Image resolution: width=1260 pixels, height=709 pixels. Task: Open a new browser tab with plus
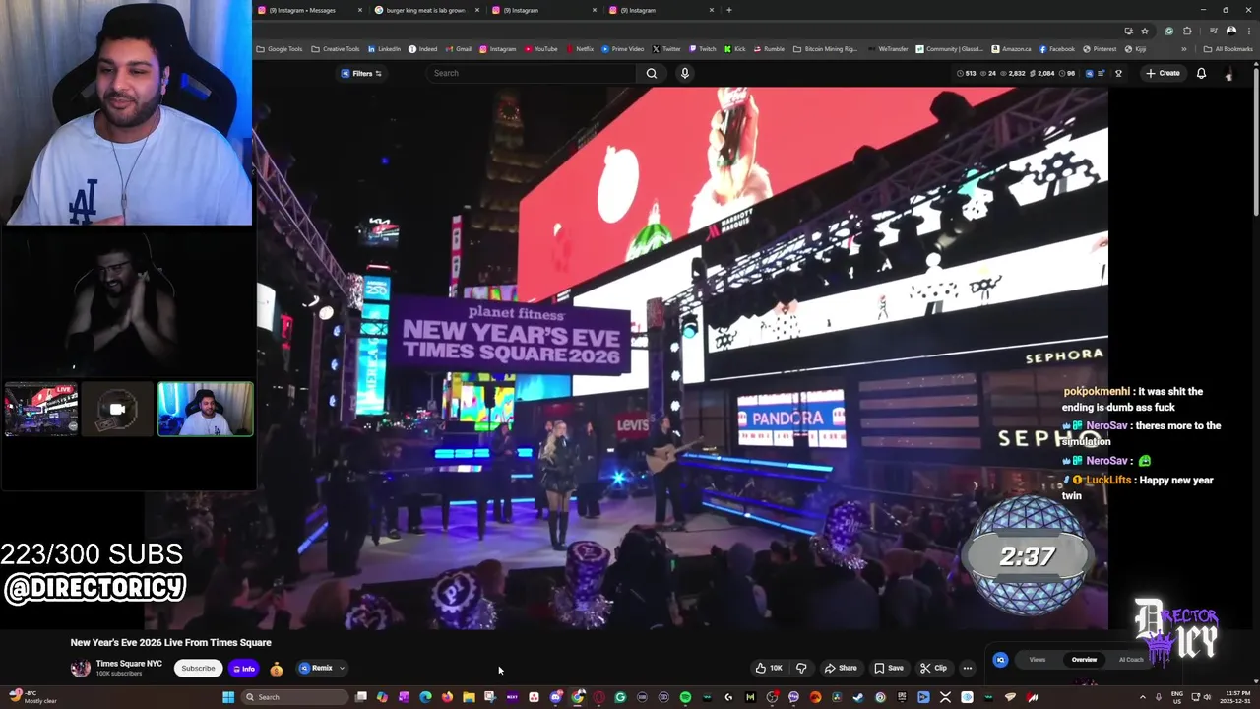coord(728,10)
